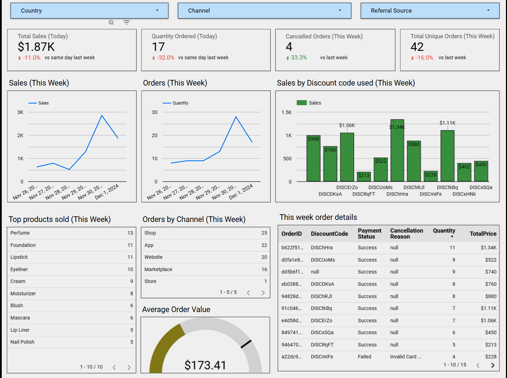
Task: Select the Marketplace channel row
Action: [x=206, y=269]
